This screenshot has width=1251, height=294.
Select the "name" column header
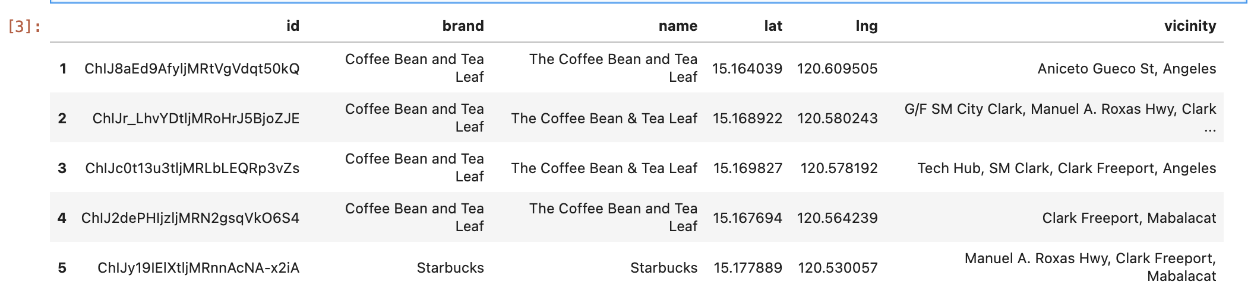click(x=677, y=26)
